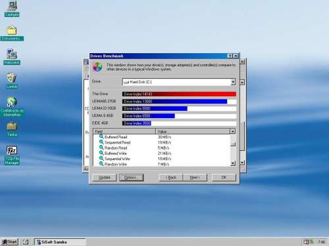Click the EIDE 4GB drive index bar

click(x=137, y=123)
